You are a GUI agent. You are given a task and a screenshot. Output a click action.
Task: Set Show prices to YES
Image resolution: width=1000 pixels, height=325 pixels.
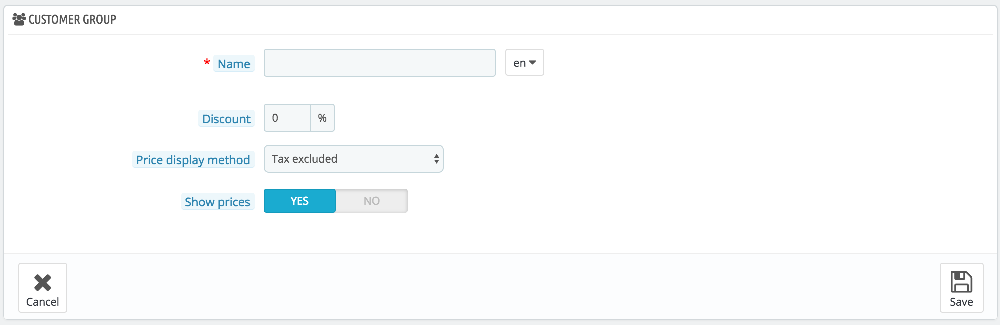(300, 201)
